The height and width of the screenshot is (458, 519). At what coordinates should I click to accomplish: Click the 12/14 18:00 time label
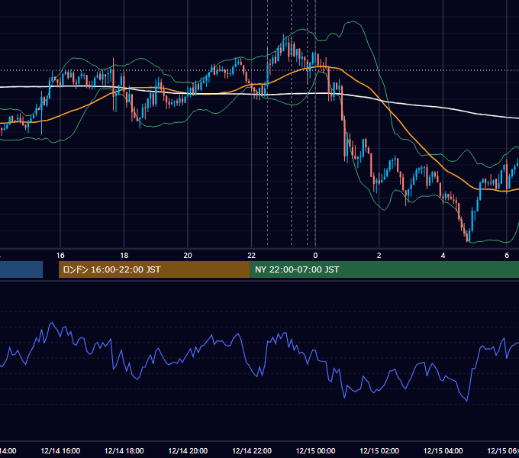coord(124,450)
